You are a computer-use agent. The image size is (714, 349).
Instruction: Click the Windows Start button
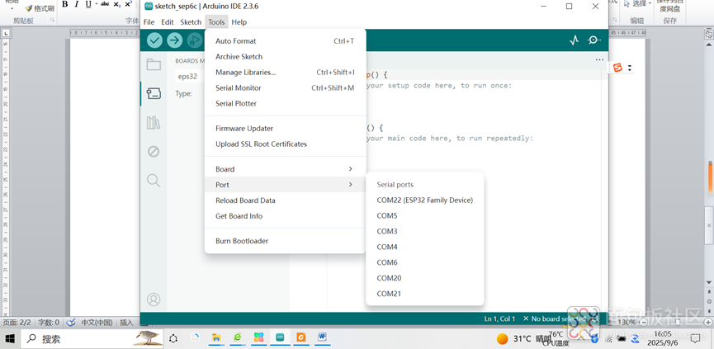[11, 338]
